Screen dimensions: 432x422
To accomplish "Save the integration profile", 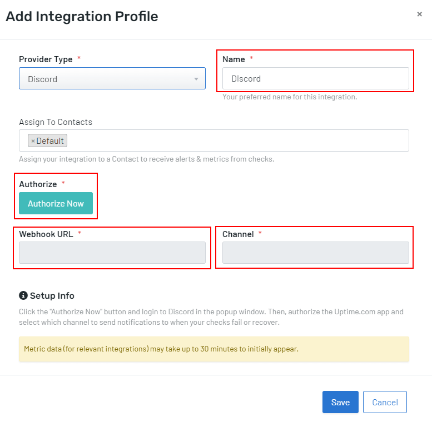I will pos(340,403).
